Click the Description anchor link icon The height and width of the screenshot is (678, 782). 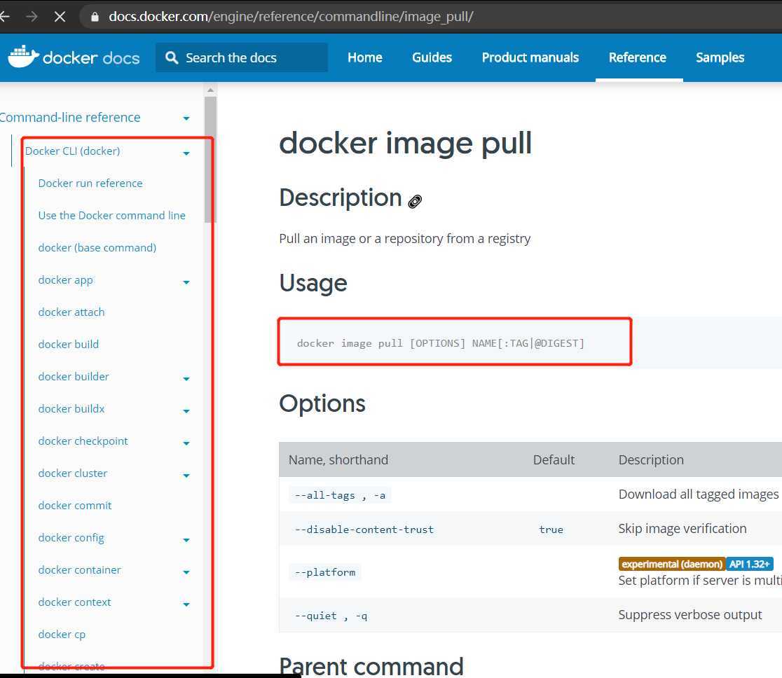[x=415, y=201]
